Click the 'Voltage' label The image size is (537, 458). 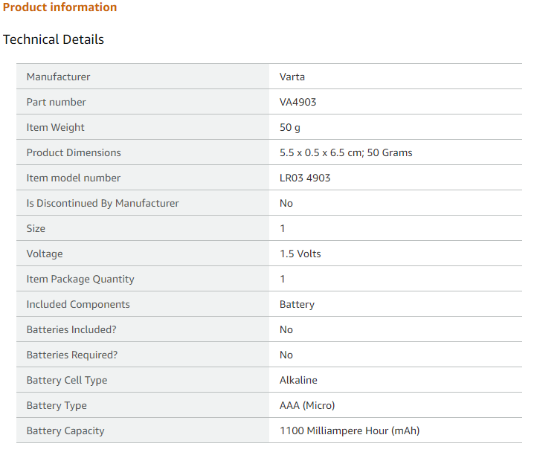pos(45,254)
